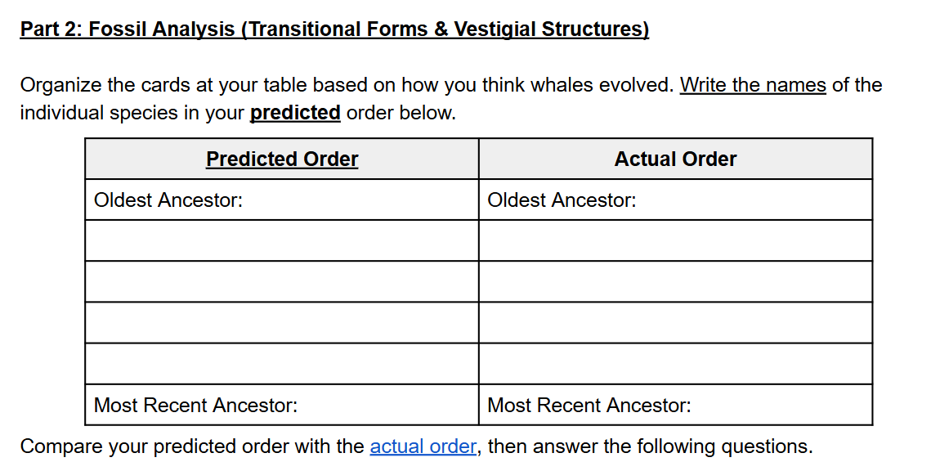Select third row of Predicted Order column
This screenshot has width=931, height=471.
tap(282, 281)
